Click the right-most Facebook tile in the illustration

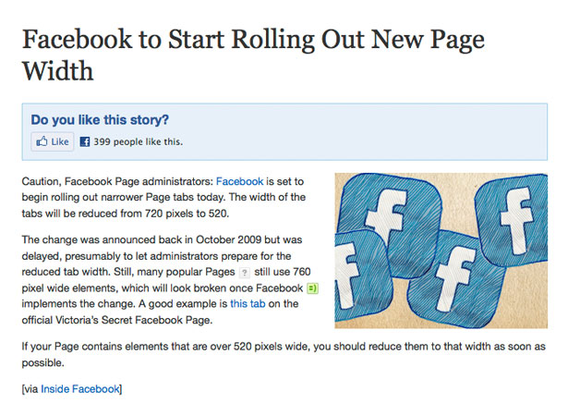click(514, 221)
